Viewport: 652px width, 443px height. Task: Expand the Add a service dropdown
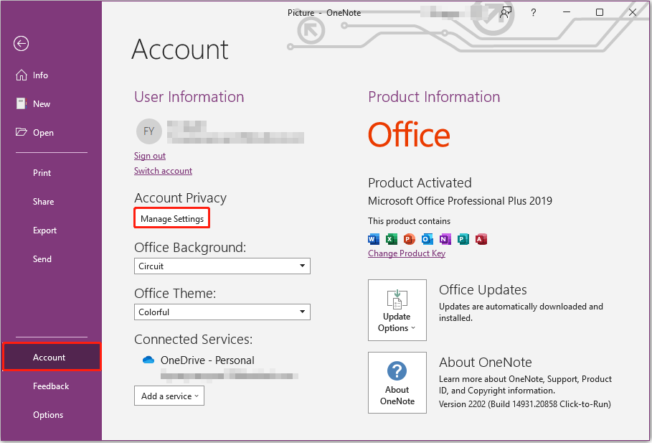169,396
